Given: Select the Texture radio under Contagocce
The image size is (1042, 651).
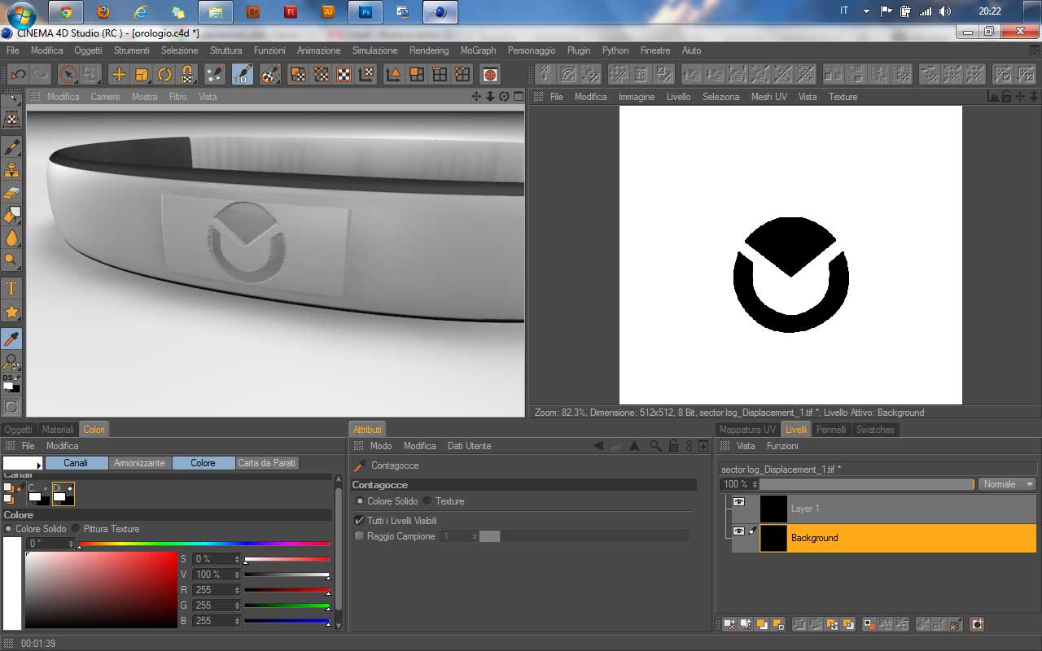Looking at the screenshot, I should point(427,501).
